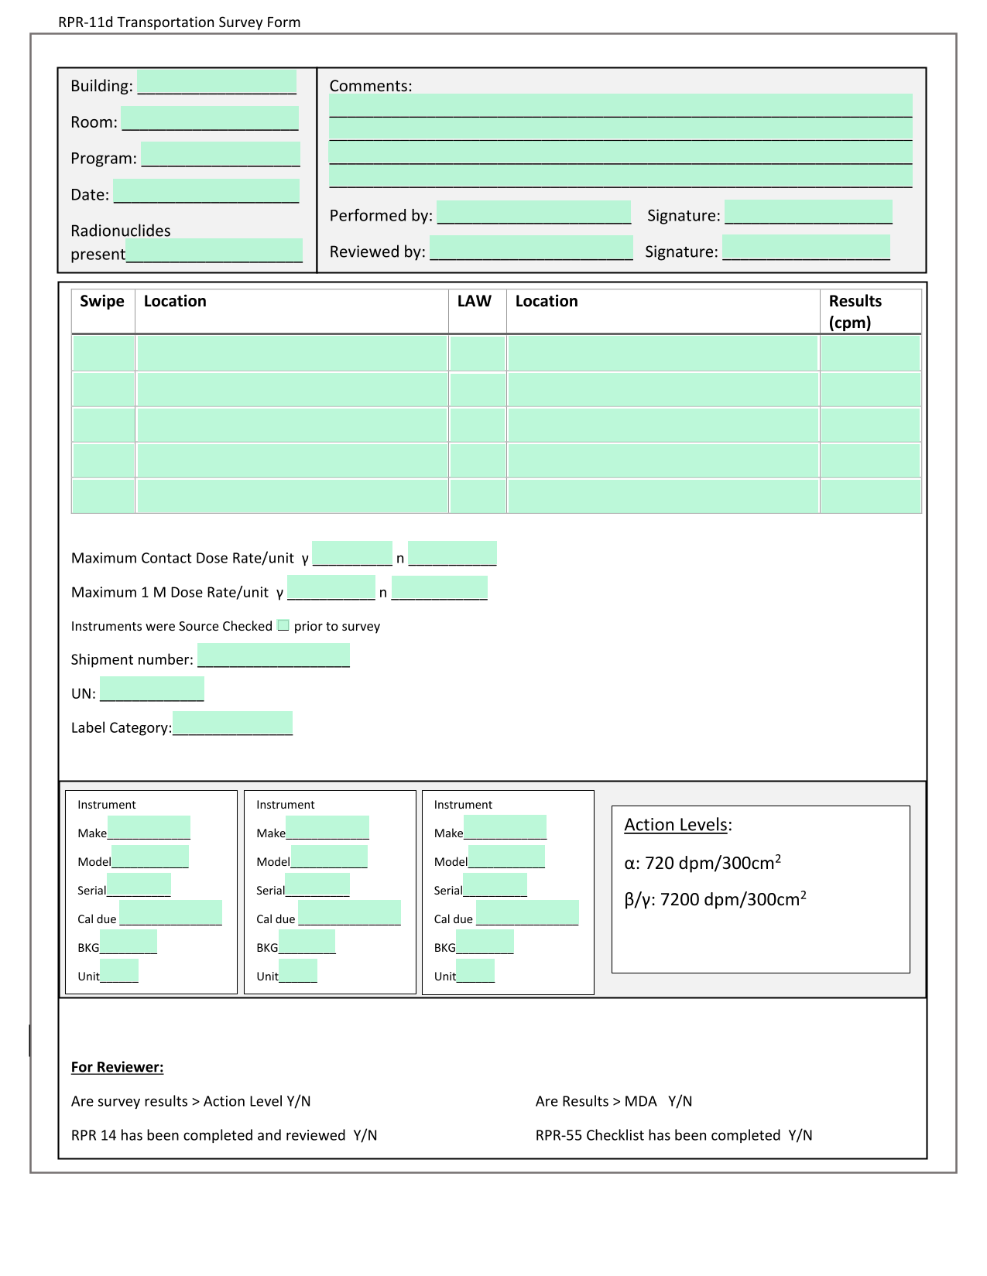
Task: Click fourth row's Location cell next to LAW
Action: pyautogui.click(x=663, y=460)
